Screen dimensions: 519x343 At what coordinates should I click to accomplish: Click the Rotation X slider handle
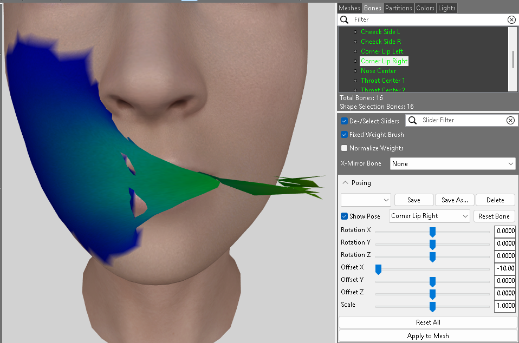point(432,232)
